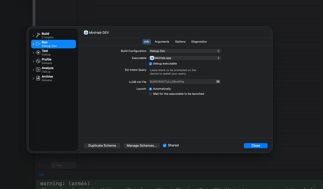Open the Build Configuration dropdown
Viewport: 323px width, 189px height.
pos(185,51)
